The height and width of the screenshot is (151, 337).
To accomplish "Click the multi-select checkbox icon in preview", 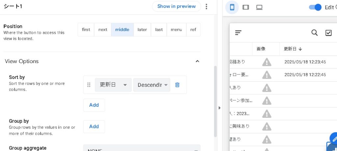I will (x=328, y=33).
